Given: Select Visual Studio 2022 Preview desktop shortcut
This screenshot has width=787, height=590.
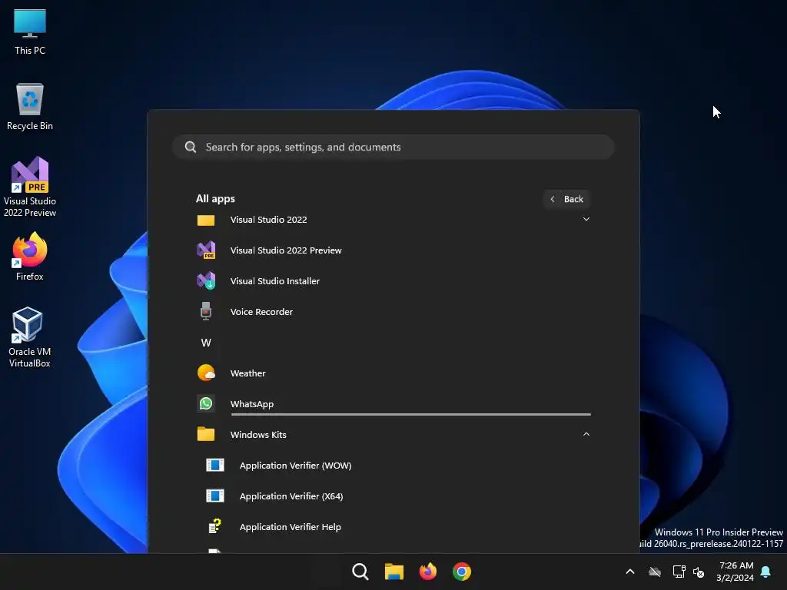Looking at the screenshot, I should (x=30, y=187).
